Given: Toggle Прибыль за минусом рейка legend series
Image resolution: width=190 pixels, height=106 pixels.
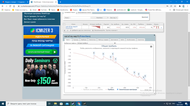Looking at the screenshot, I should [92, 90].
